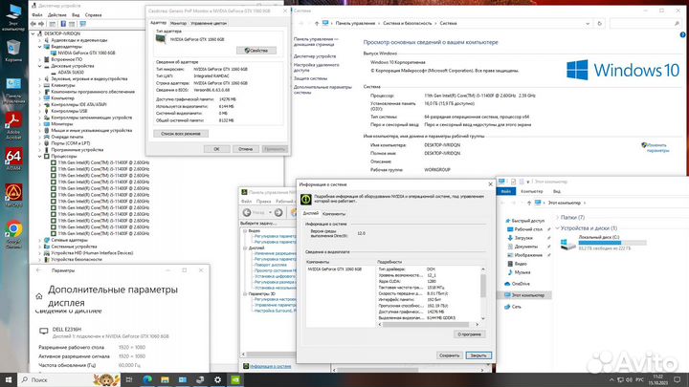Click the details list horizontal scrollbar
689x387 pixels.
point(428,324)
